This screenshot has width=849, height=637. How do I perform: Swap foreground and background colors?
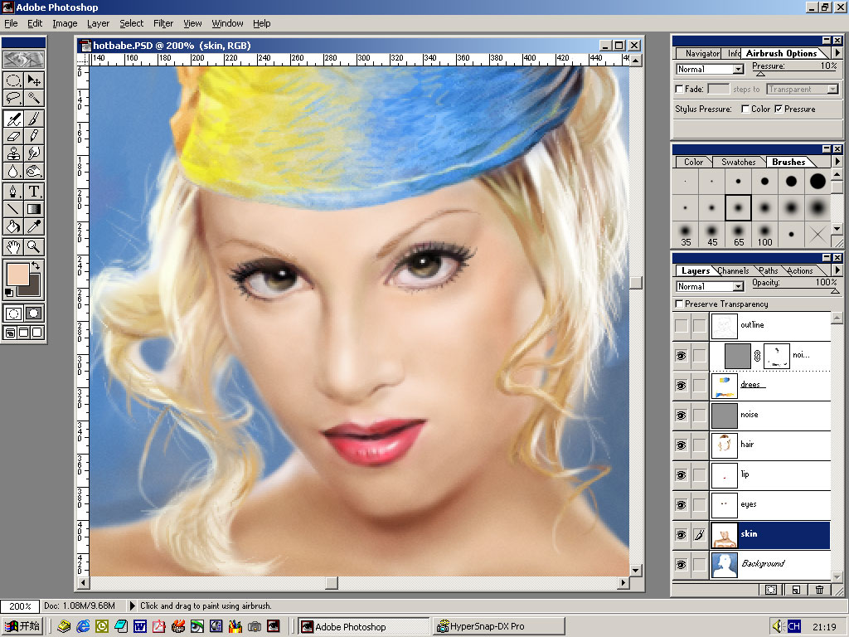click(x=36, y=265)
